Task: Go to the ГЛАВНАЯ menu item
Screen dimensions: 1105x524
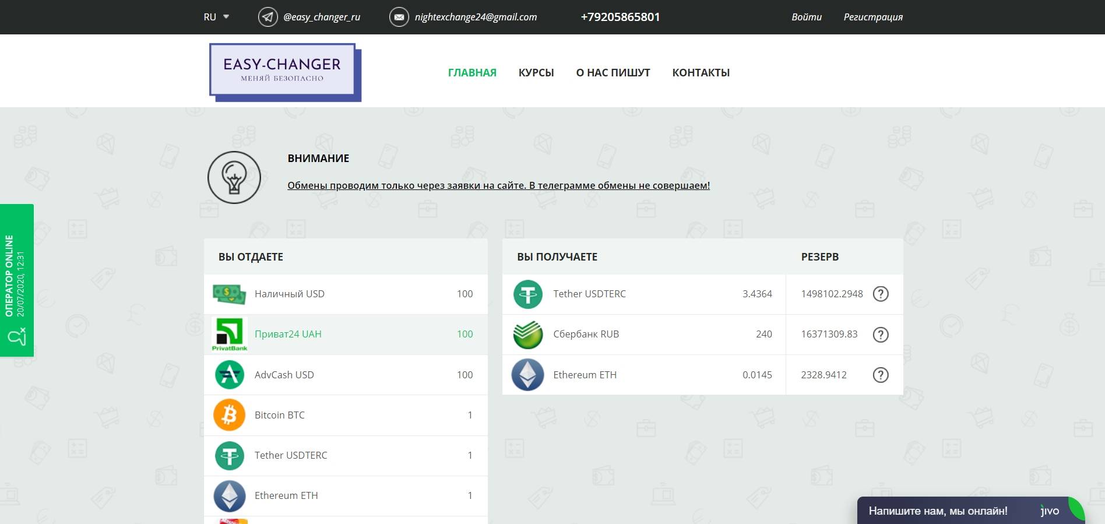Action: (472, 73)
